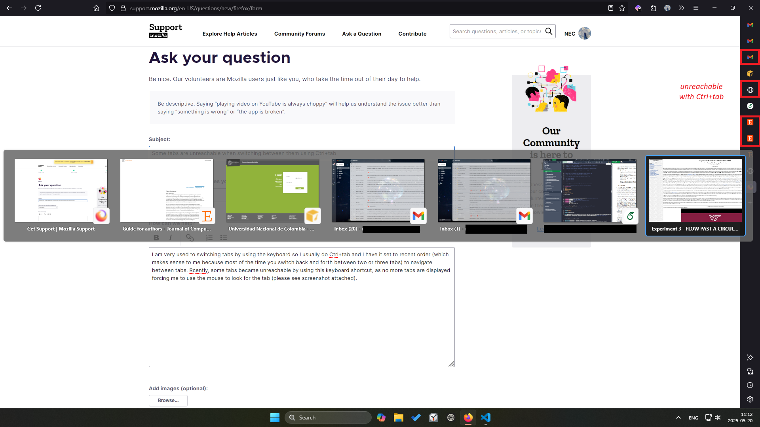Viewport: 760px width, 427px height.
Task: Open network quick settings in tray
Action: 708,418
